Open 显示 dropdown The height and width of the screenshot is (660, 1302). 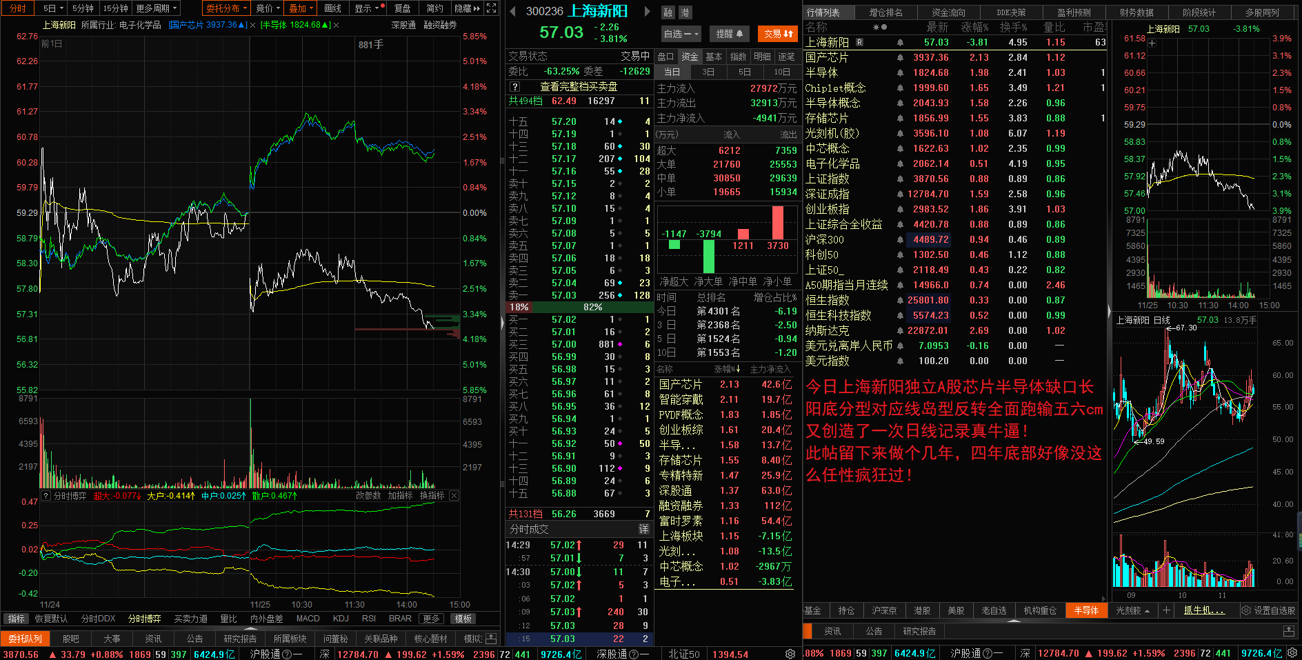[367, 8]
